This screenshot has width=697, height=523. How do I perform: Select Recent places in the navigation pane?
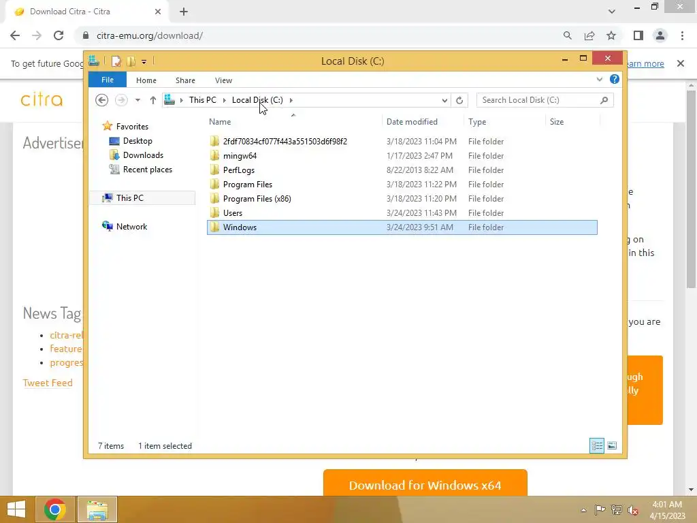pos(147,170)
